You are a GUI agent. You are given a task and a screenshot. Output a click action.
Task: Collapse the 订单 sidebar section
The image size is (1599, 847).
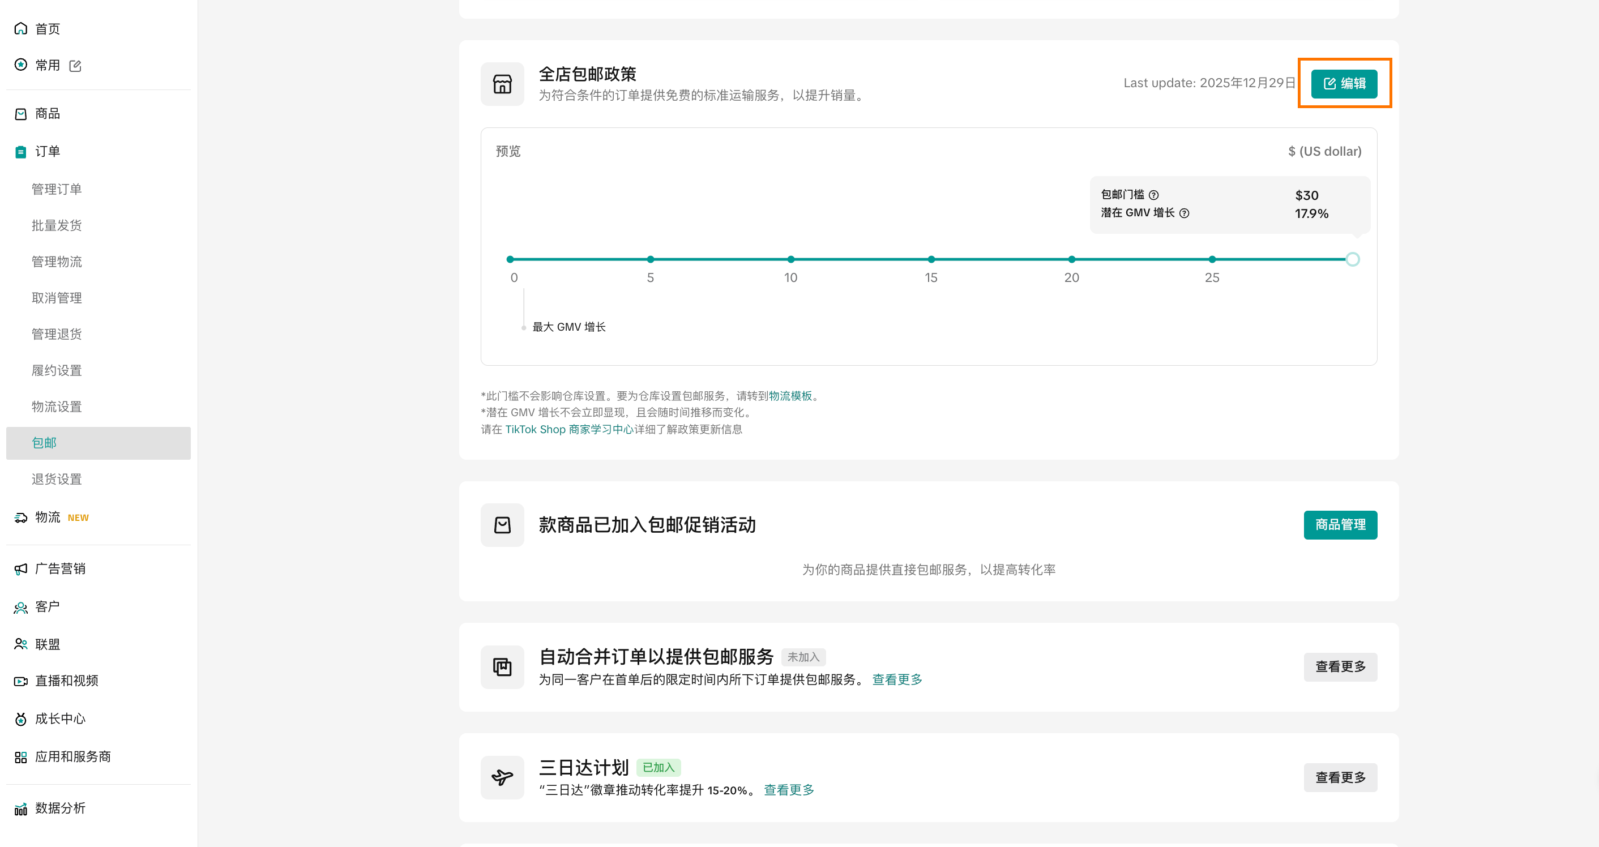point(47,151)
